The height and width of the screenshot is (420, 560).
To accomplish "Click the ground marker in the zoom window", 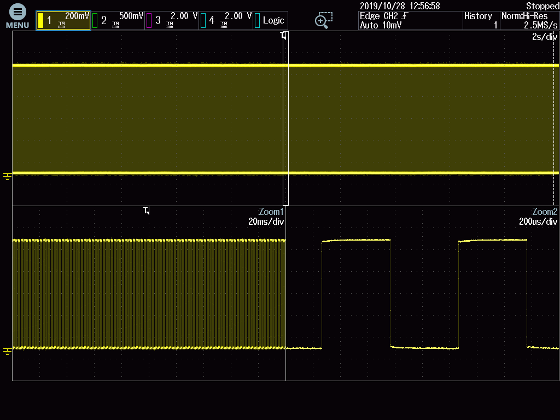I will pos(7,351).
